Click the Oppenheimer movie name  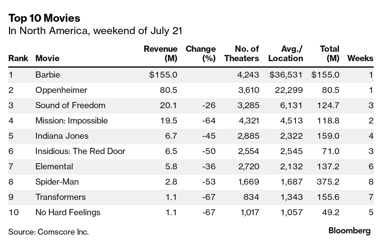click(61, 90)
